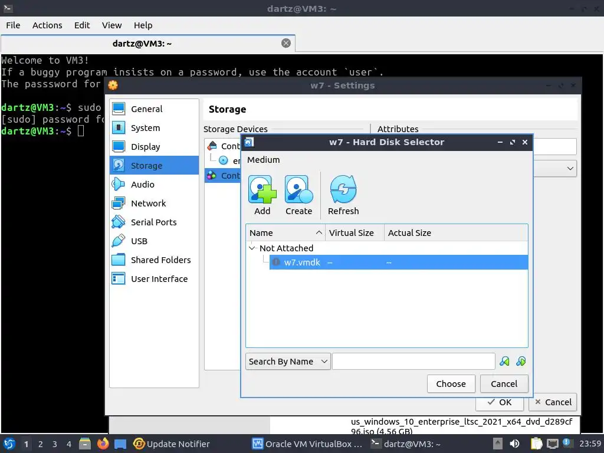This screenshot has width=604, height=453.
Task: Open the Help menu in terminal
Action: point(143,25)
